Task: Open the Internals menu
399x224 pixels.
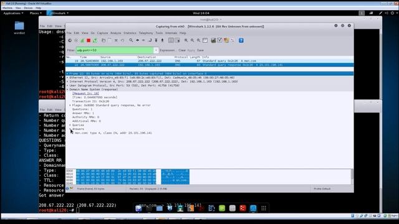Action: click(x=171, y=33)
